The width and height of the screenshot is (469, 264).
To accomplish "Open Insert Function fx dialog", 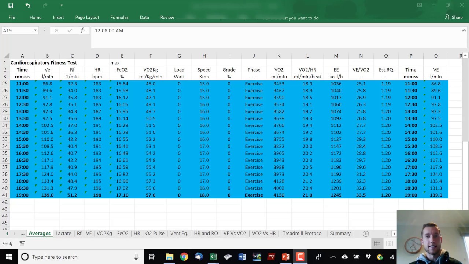I will tap(83, 30).
